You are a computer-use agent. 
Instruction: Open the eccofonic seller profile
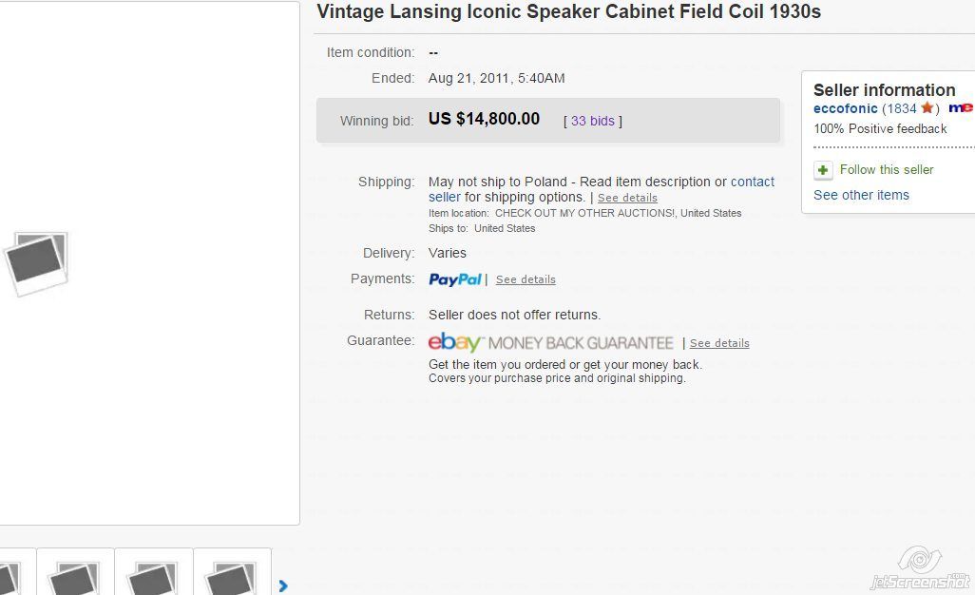[x=845, y=108]
